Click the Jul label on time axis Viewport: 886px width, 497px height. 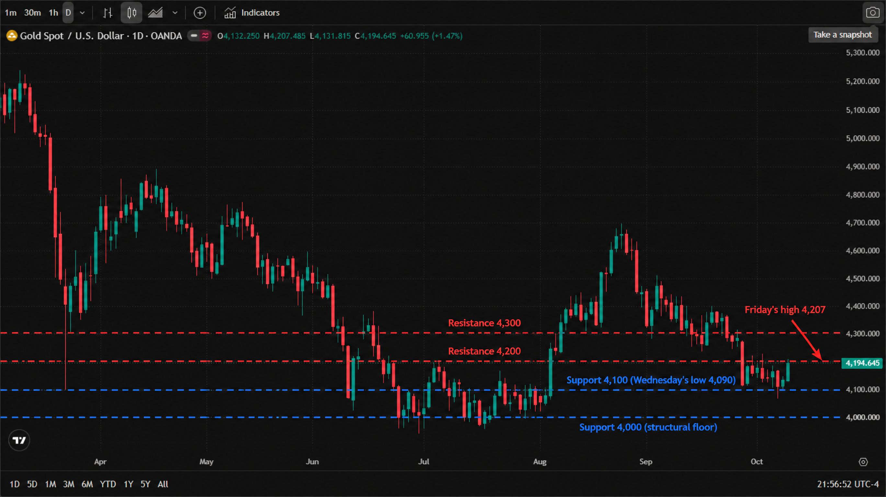[424, 462]
